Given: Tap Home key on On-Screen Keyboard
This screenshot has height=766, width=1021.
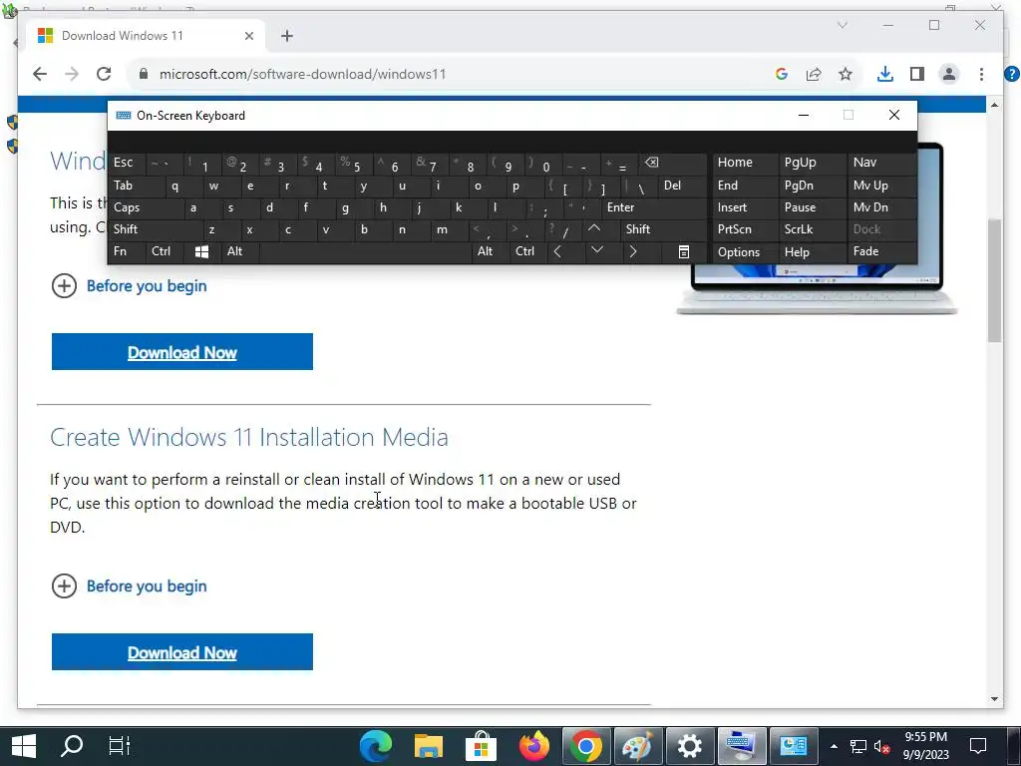Looking at the screenshot, I should 745,163.
